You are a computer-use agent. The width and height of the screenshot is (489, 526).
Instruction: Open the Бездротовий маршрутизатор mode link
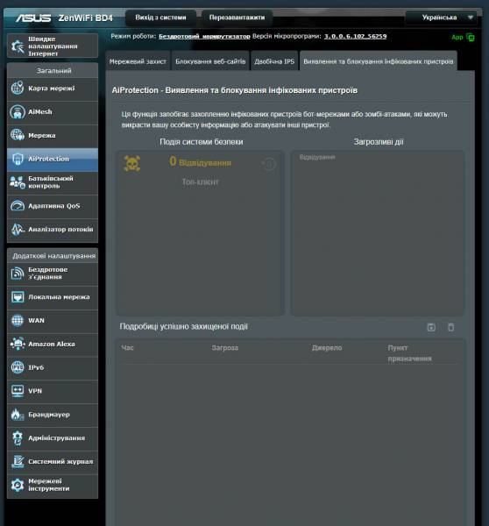[204, 36]
